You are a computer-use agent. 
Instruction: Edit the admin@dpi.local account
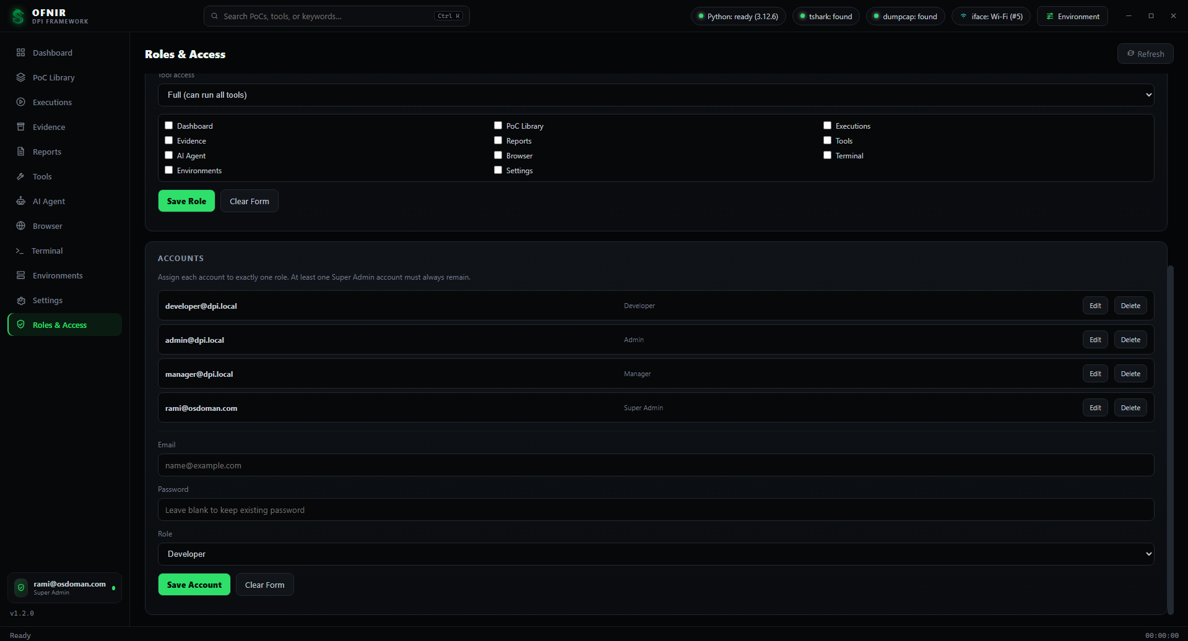point(1095,340)
